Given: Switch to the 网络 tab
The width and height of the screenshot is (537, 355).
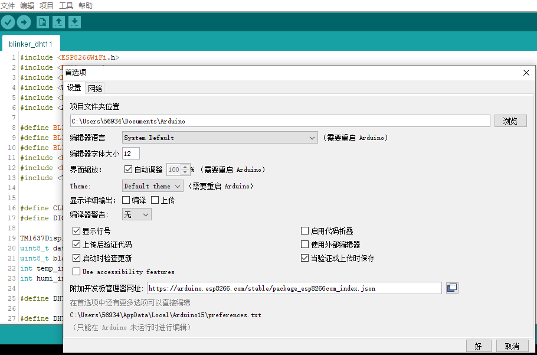Looking at the screenshot, I should tap(95, 89).
